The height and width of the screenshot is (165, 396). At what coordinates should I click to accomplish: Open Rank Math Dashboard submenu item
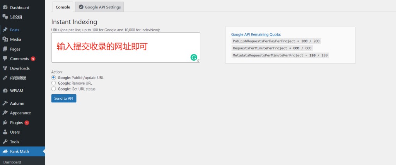tap(12, 162)
